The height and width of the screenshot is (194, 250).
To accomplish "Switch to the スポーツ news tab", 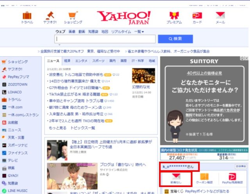I will click(98, 61).
